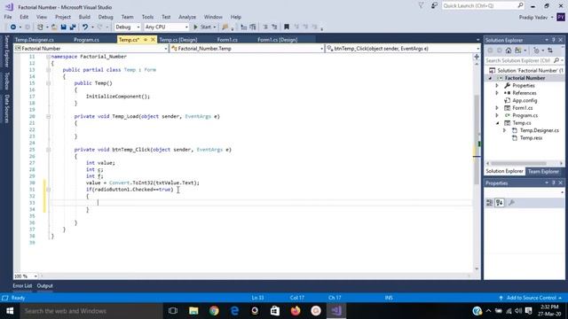Click the New Project toolbar icon
568x319 pixels.
pos(40,27)
